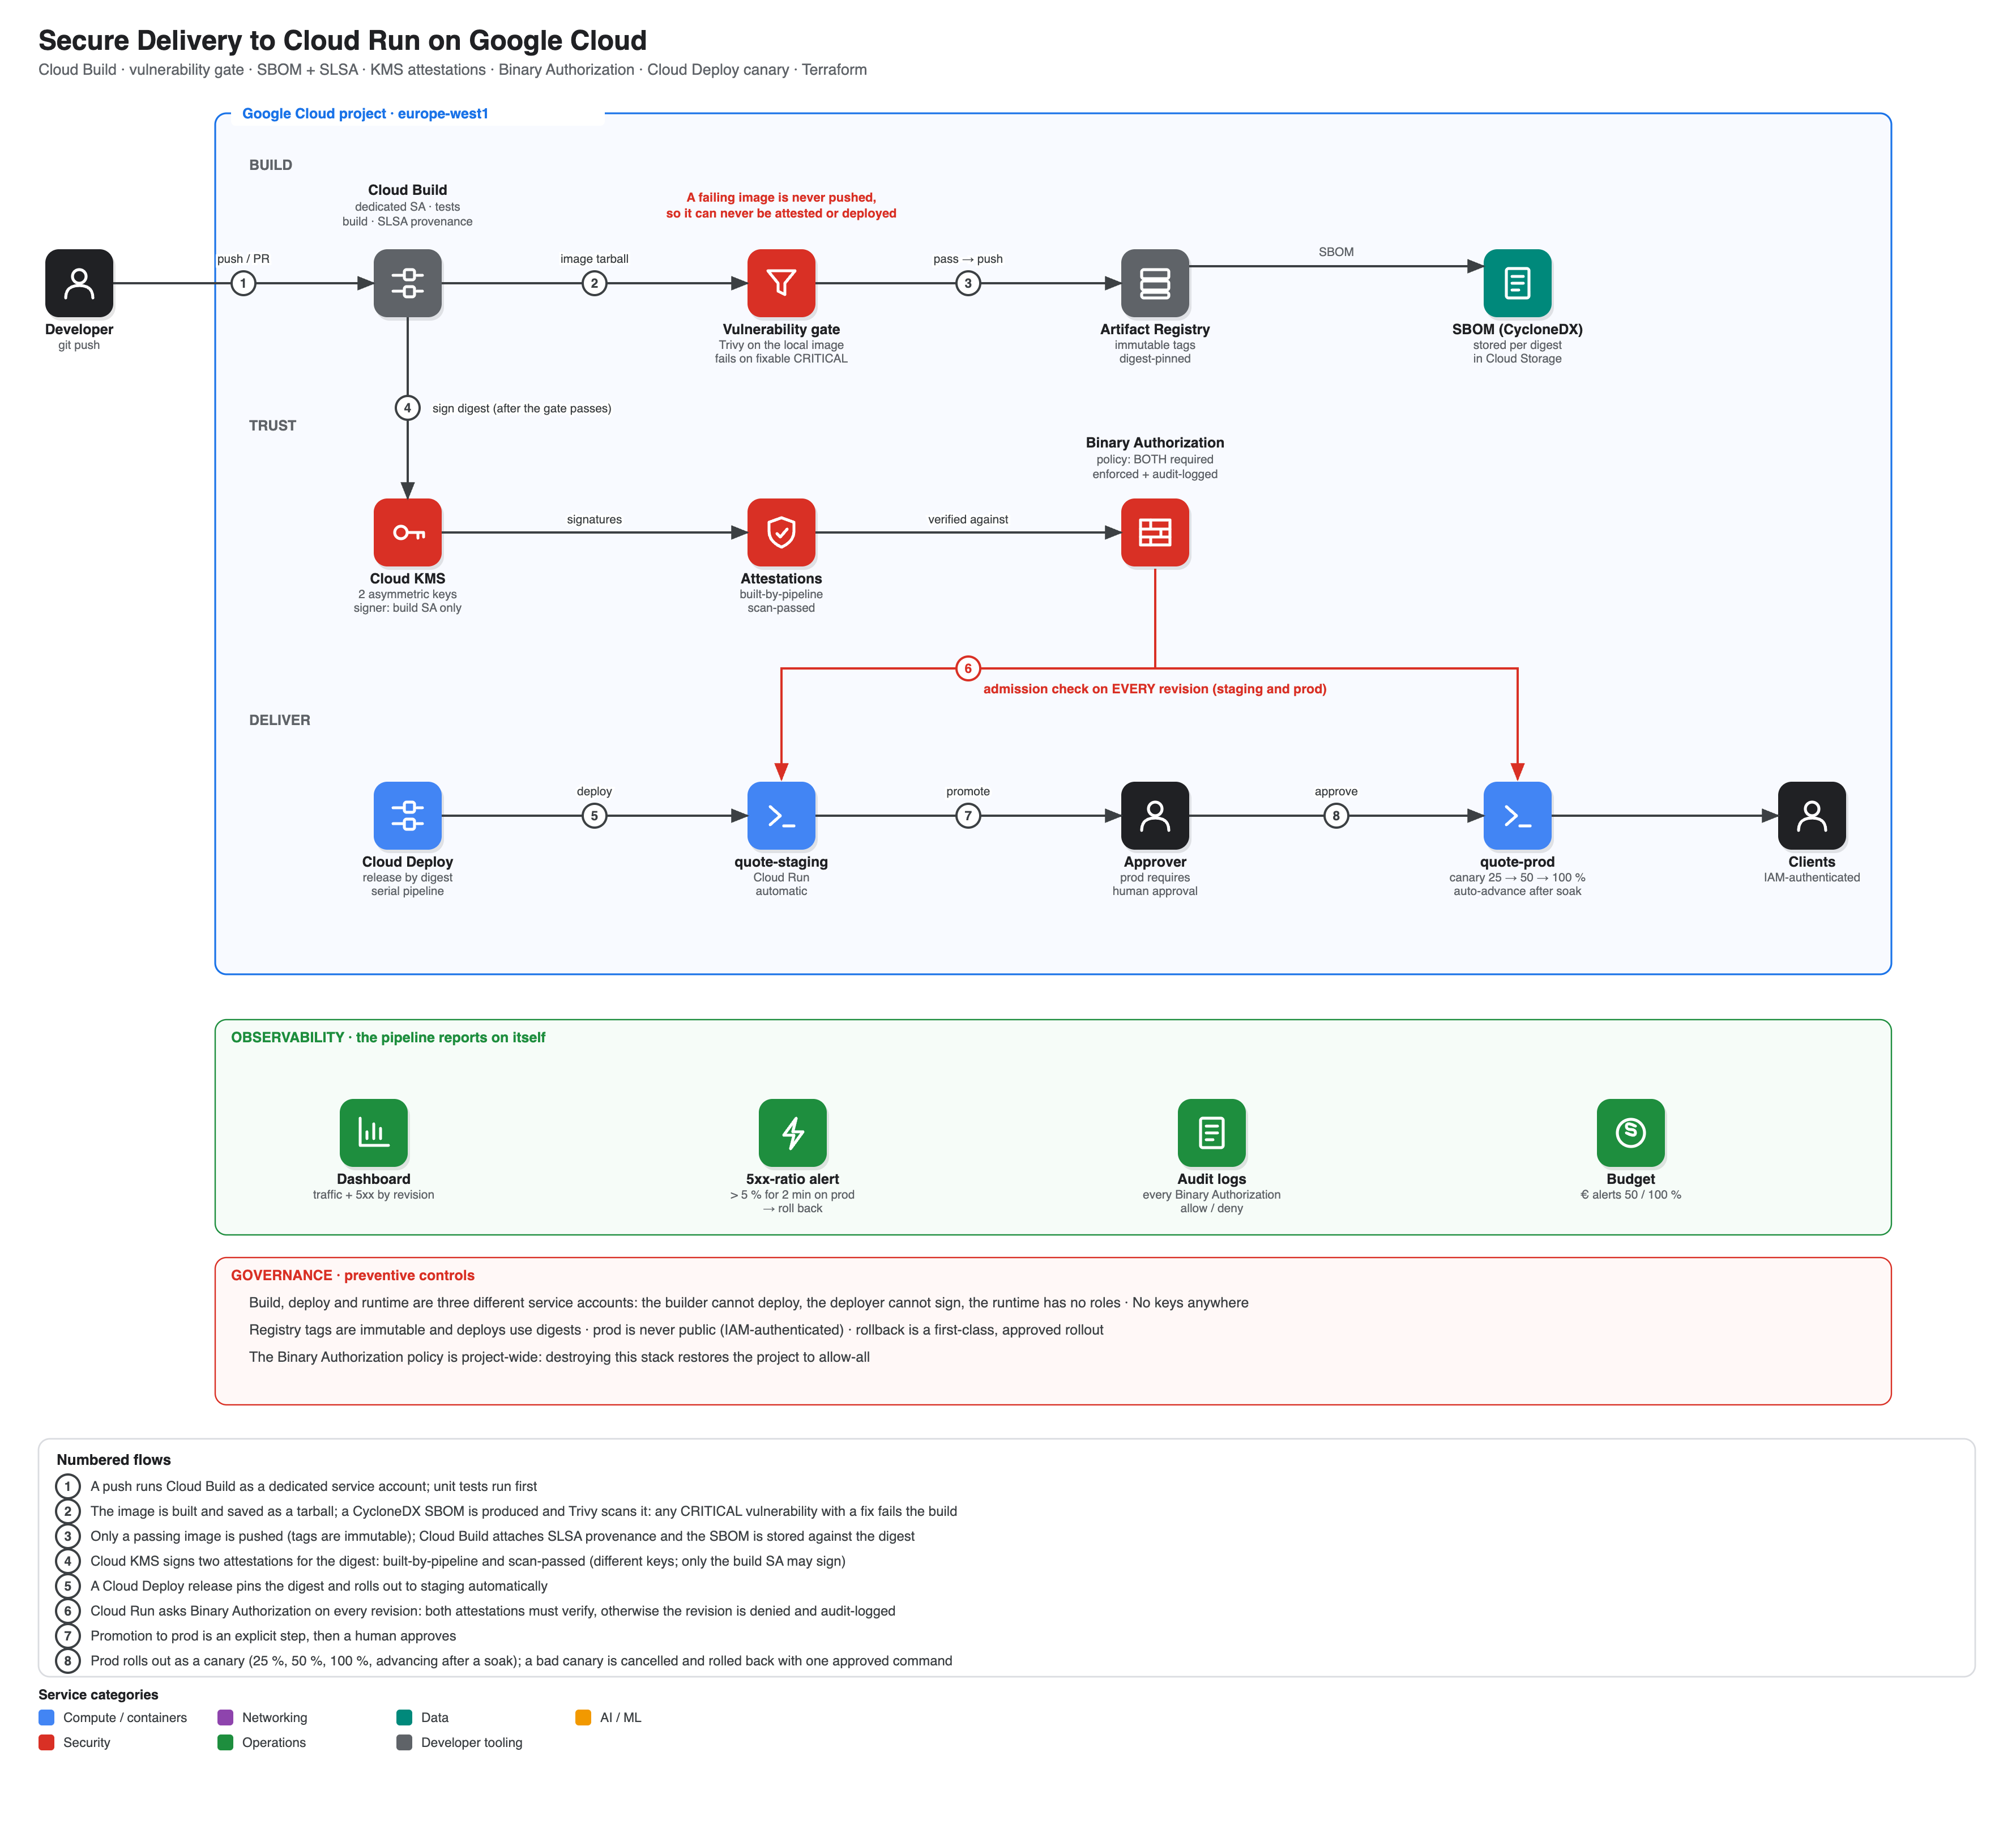Click the 'Registry tags are immutable' governance line
This screenshot has width=2016, height=1824.
tap(676, 1329)
